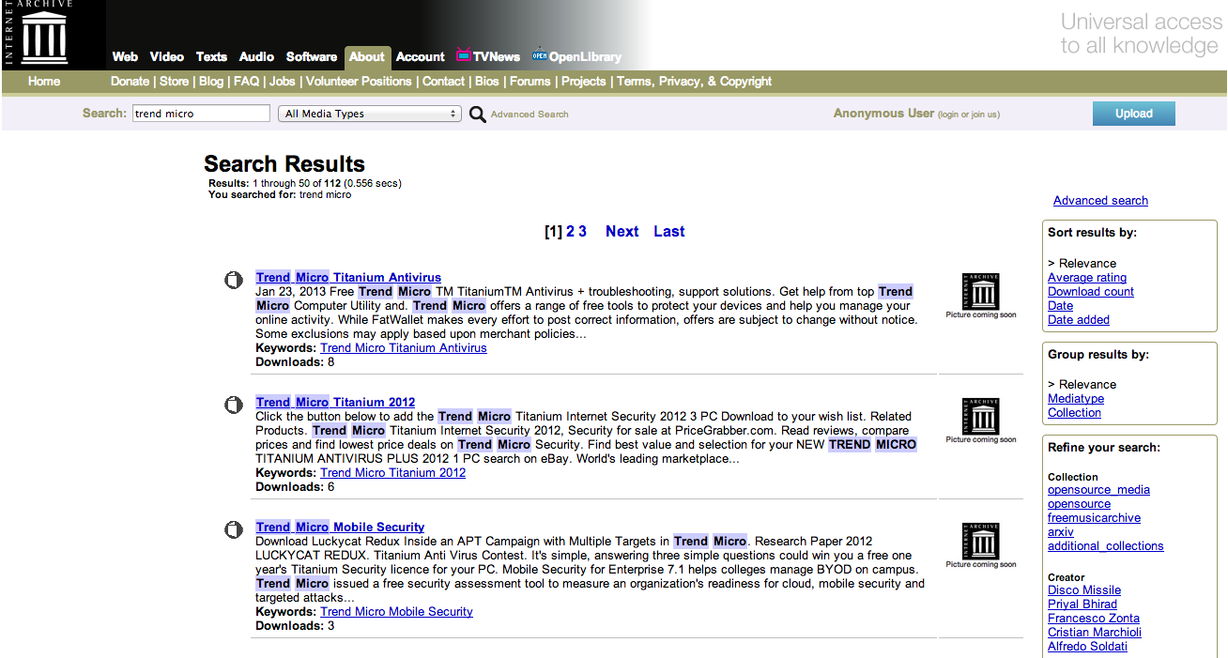Click the Next page link
This screenshot has height=658, width=1228.
(x=622, y=232)
